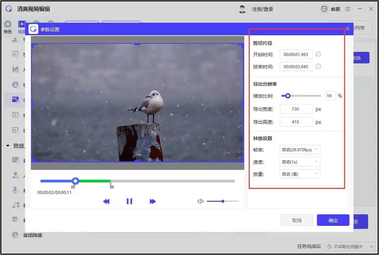
Task: Set start time using clock icon beside 开始时间
Action: pyautogui.click(x=318, y=54)
